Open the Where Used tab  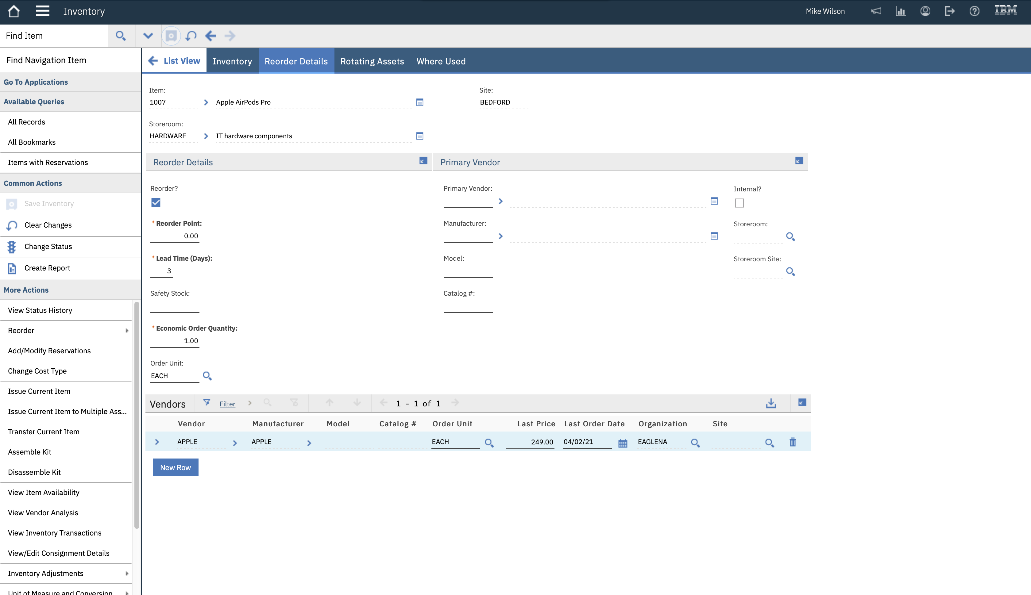[x=441, y=61]
